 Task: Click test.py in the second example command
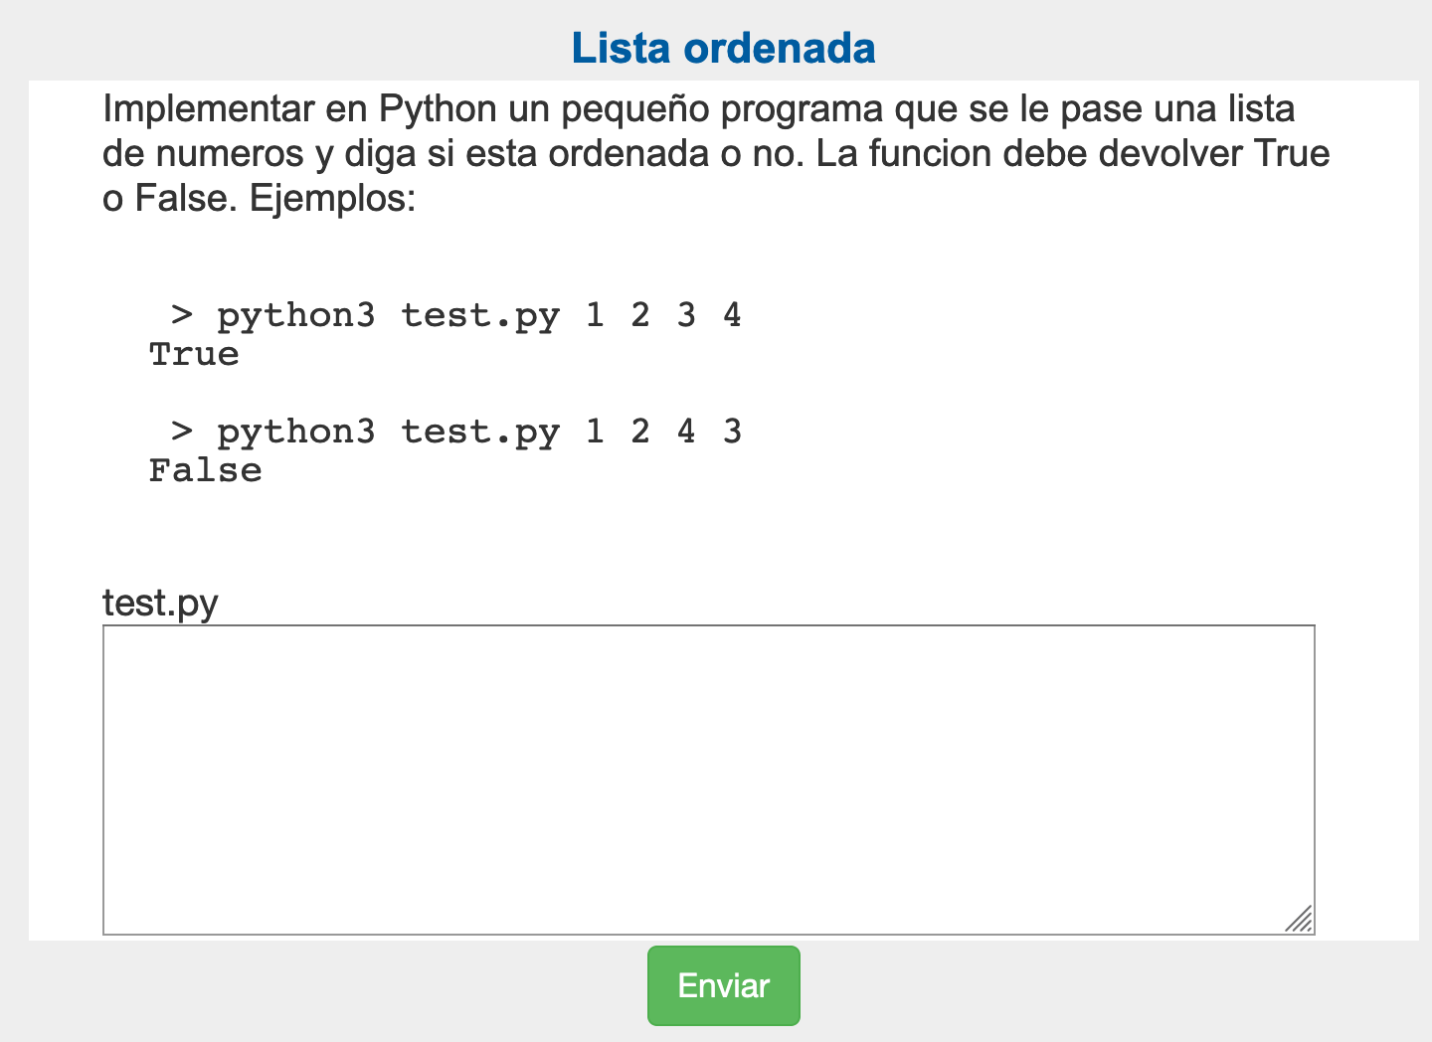pos(480,433)
